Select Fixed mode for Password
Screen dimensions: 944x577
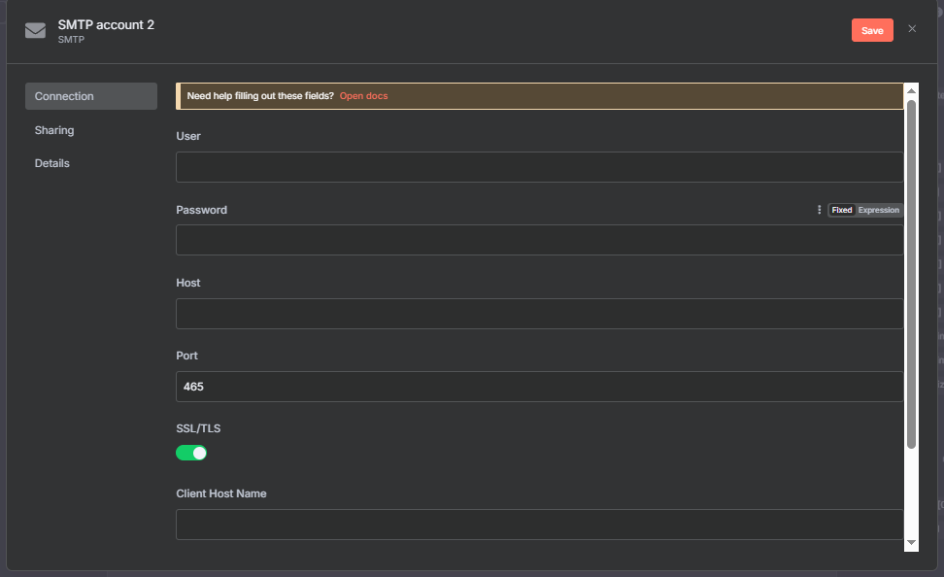(x=842, y=210)
